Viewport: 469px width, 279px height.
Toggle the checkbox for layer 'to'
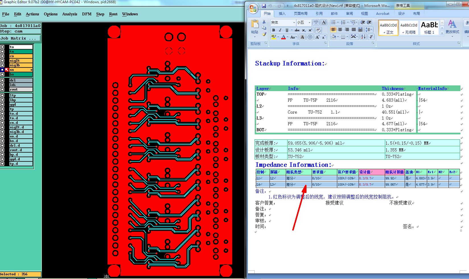coord(2,47)
